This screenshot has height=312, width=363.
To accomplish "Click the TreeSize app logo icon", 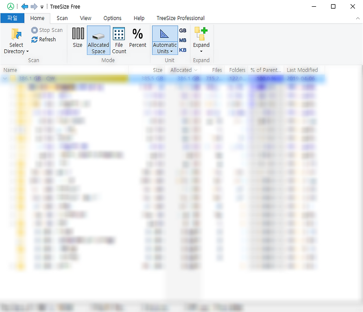I will pyautogui.click(x=11, y=6).
